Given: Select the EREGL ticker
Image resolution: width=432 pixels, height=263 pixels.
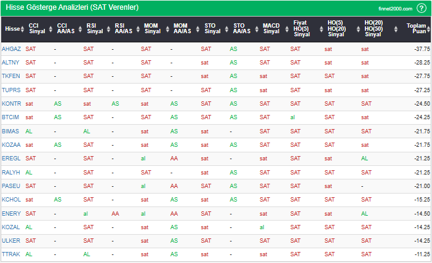Looking at the screenshot, I should [x=11, y=159].
